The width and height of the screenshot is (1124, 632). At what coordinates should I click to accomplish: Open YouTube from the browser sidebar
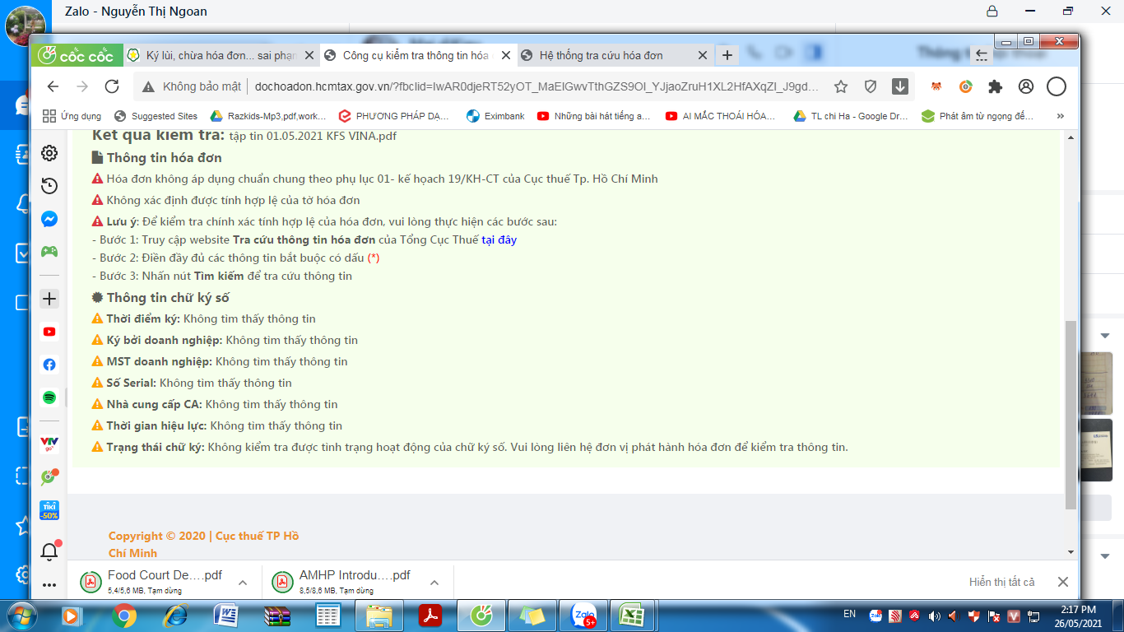(49, 332)
